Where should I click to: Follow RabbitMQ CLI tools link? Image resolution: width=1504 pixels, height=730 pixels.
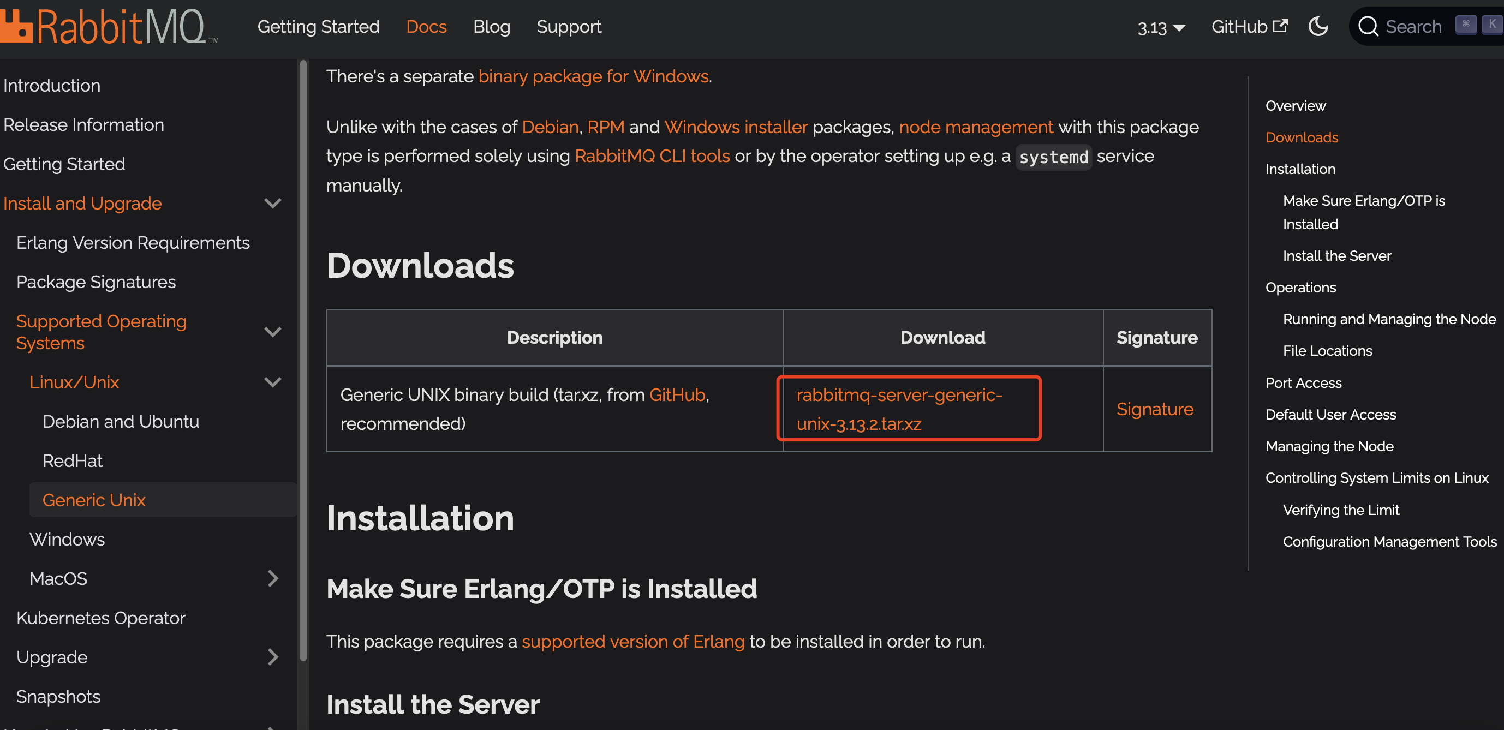[652, 157]
